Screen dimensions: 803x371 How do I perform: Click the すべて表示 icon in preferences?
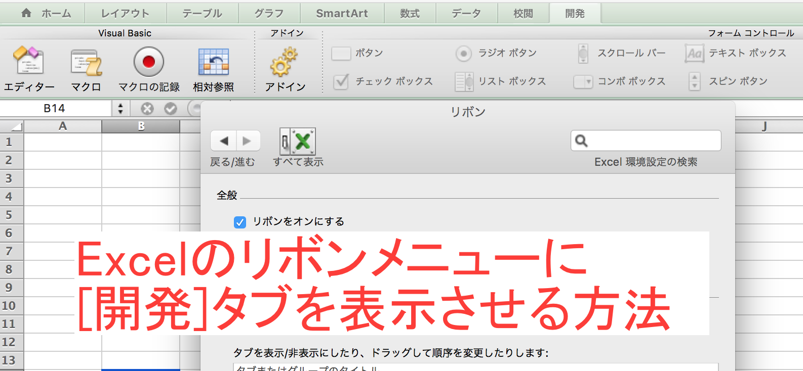[x=298, y=142]
